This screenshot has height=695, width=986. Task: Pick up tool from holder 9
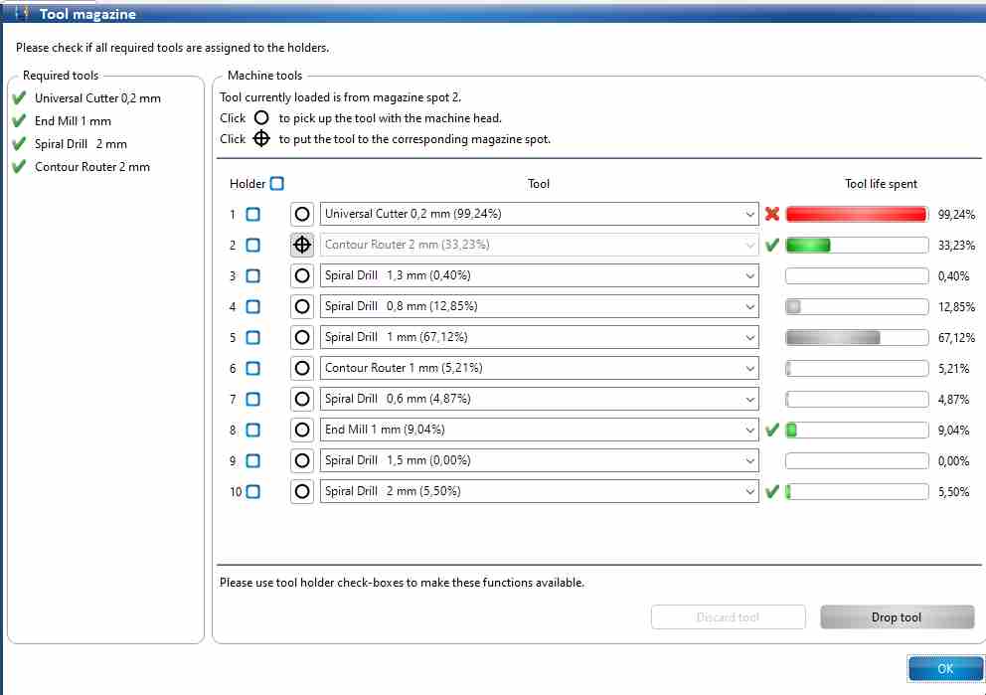(x=302, y=460)
